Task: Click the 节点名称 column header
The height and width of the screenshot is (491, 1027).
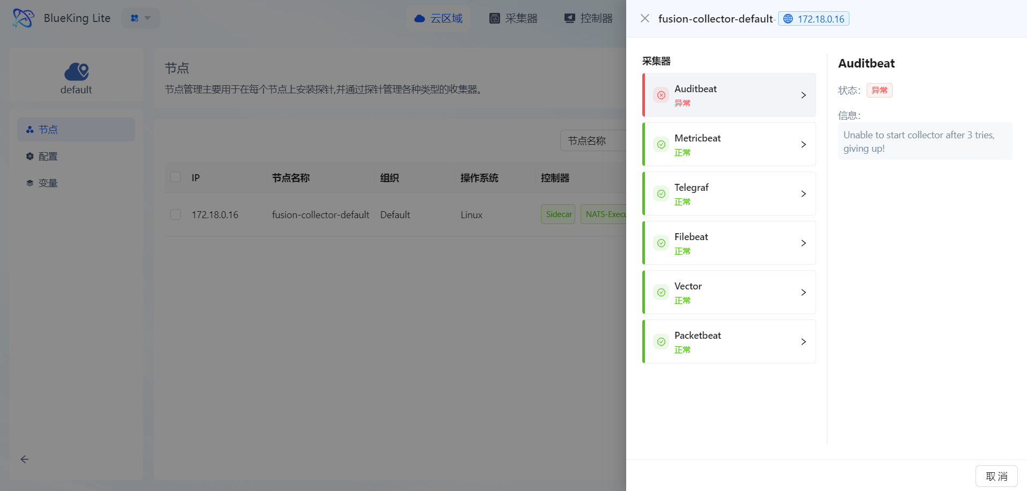Action: [291, 178]
